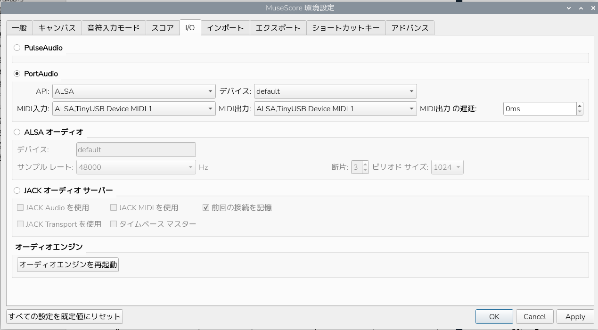Click the MuseScore 環境設定 title text

pyautogui.click(x=300, y=8)
